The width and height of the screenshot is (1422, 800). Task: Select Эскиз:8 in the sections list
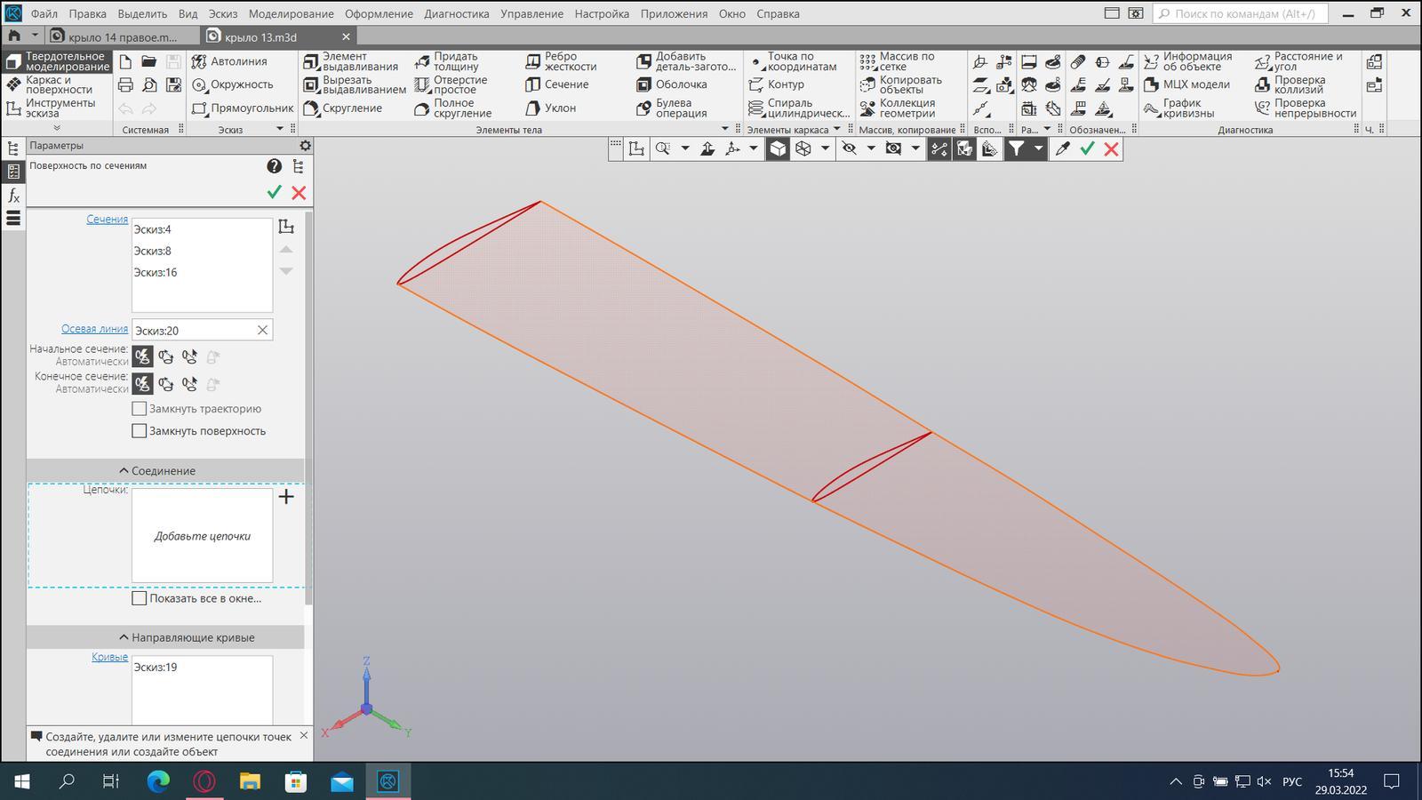(152, 252)
